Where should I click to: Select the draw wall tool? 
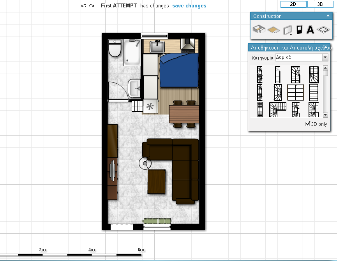click(x=287, y=30)
